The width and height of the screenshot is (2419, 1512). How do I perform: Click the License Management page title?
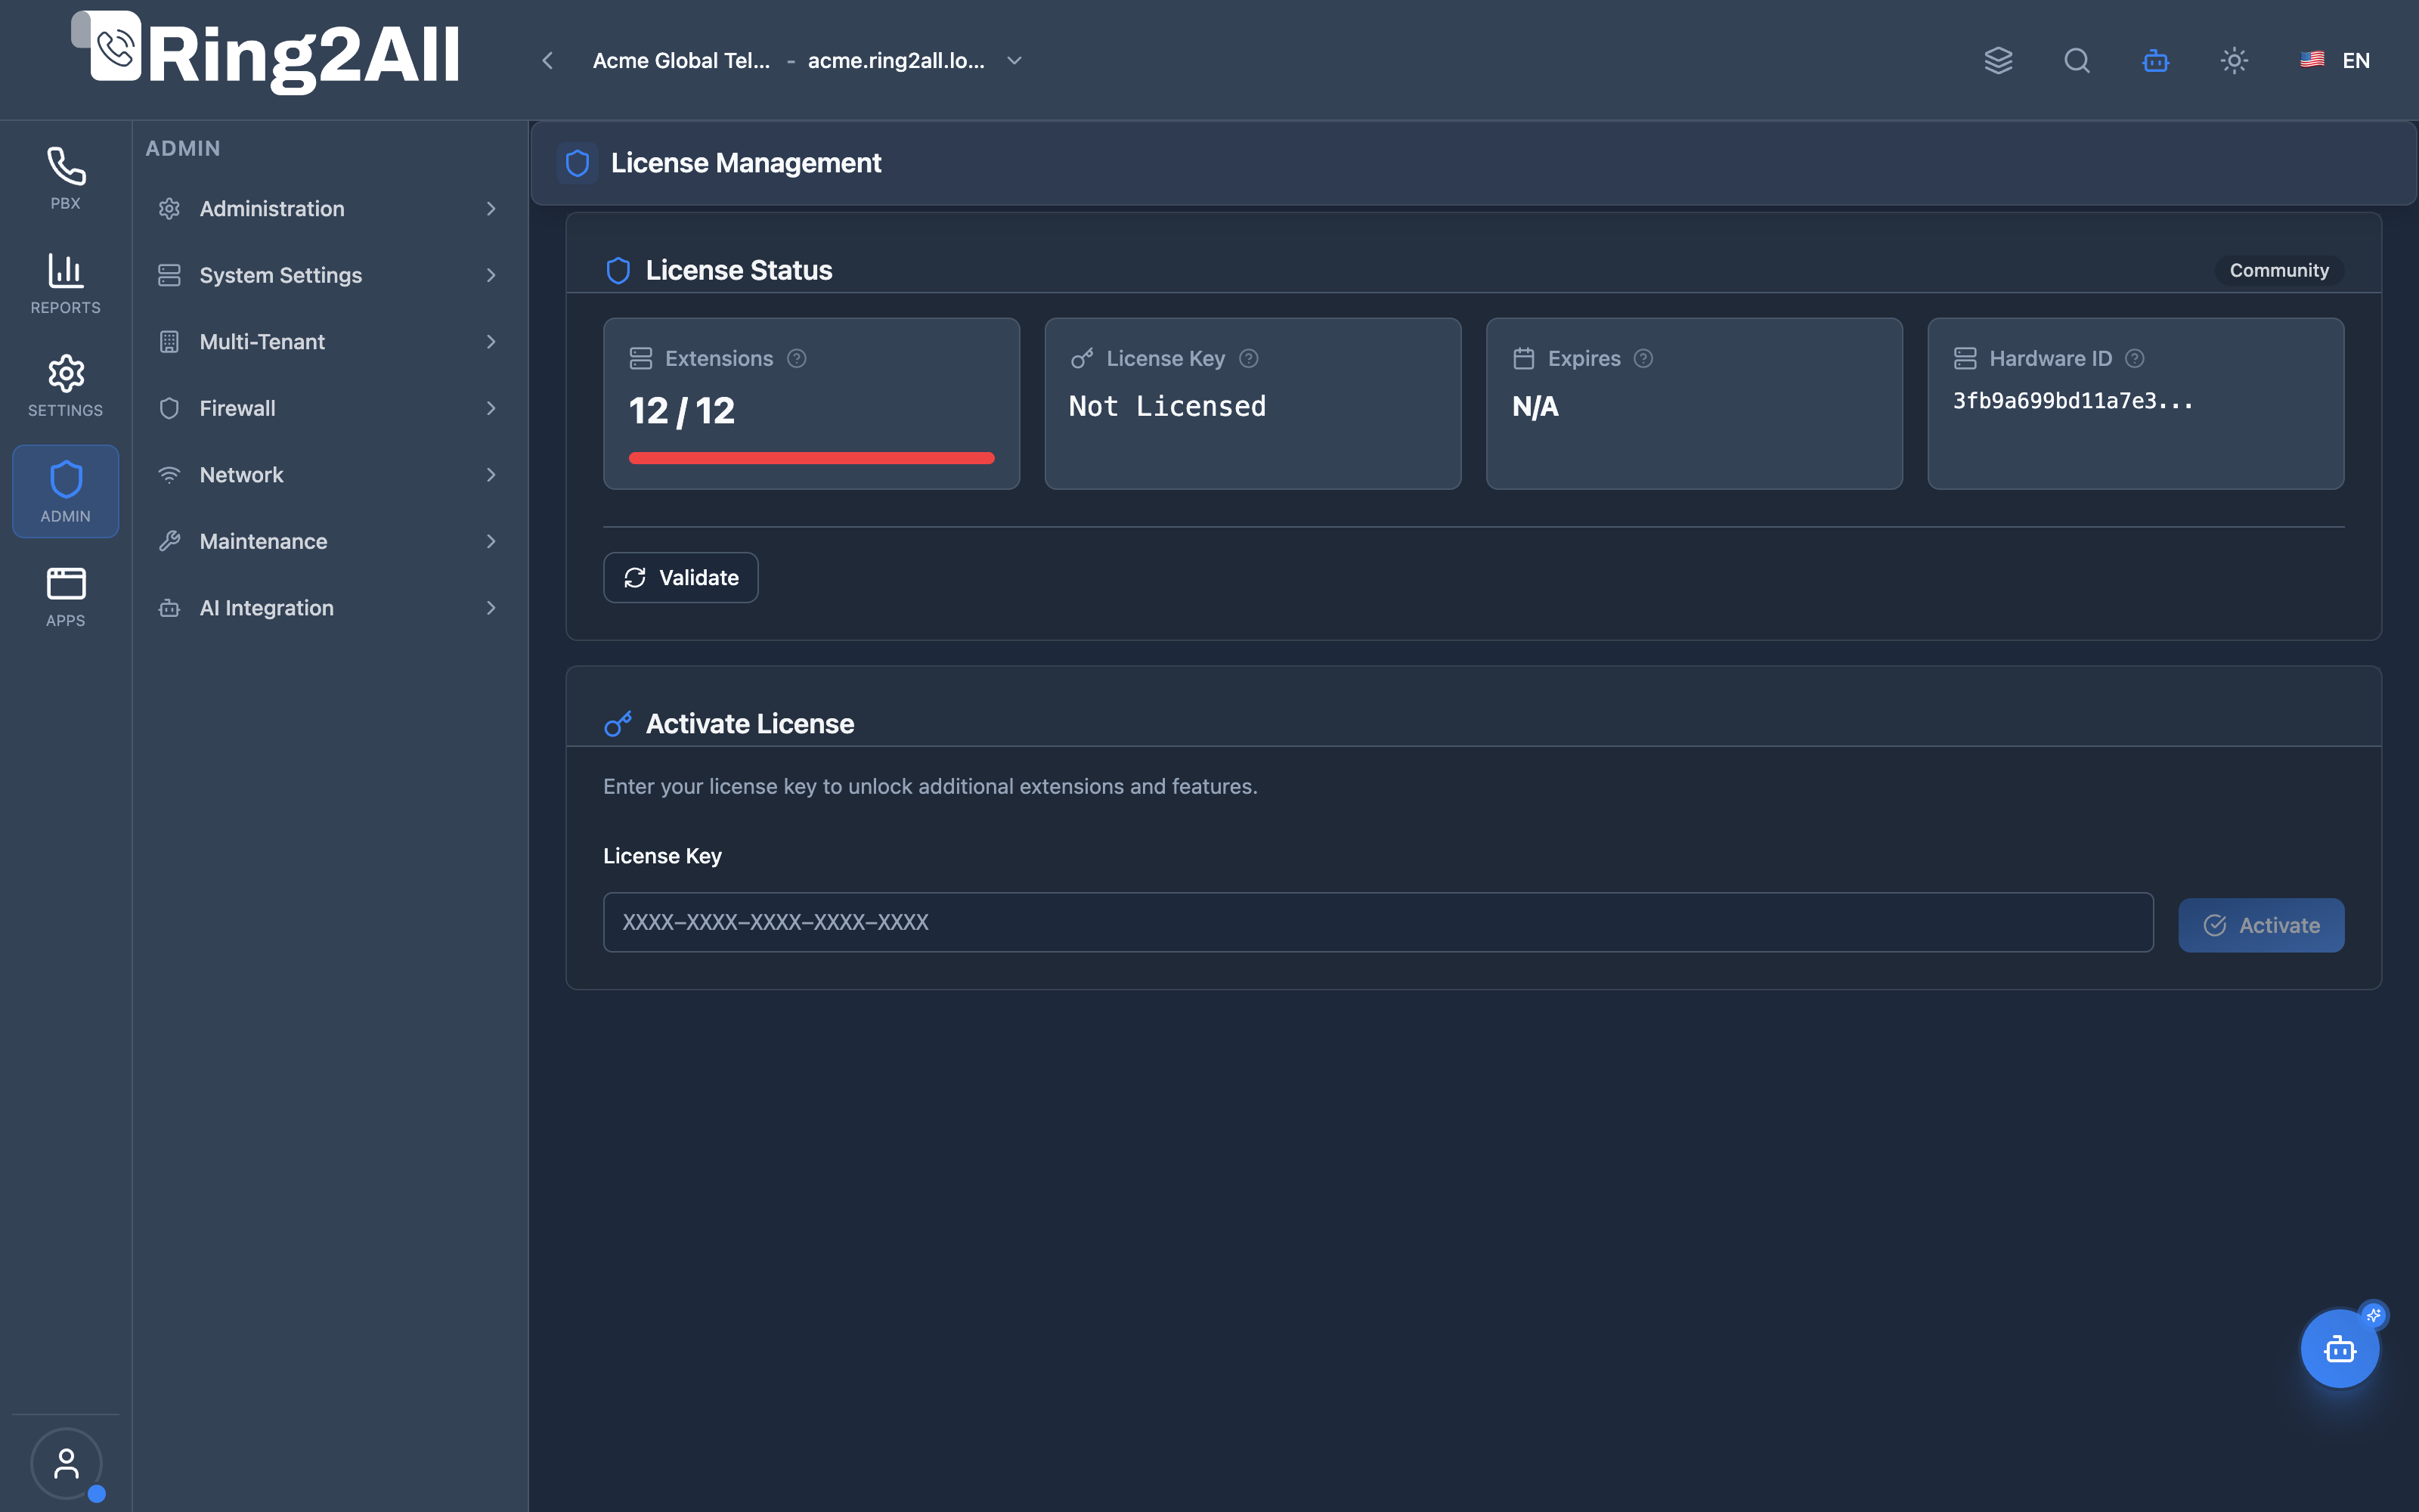745,163
